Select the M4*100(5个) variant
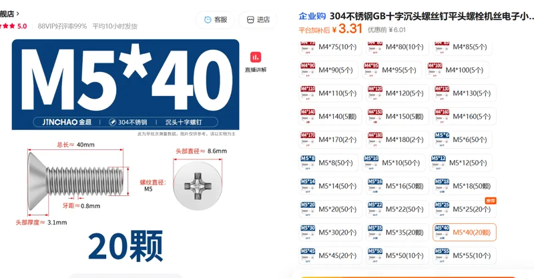The width and height of the screenshot is (534, 278). [x=457, y=70]
